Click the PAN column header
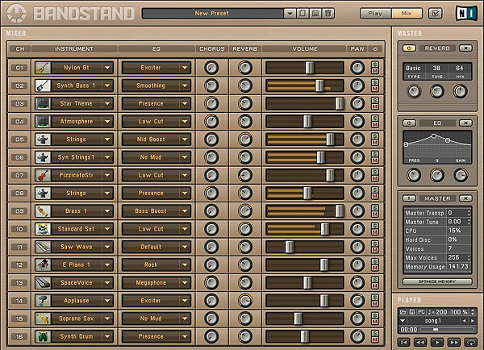Viewport: 484px width, 350px height. pos(357,48)
